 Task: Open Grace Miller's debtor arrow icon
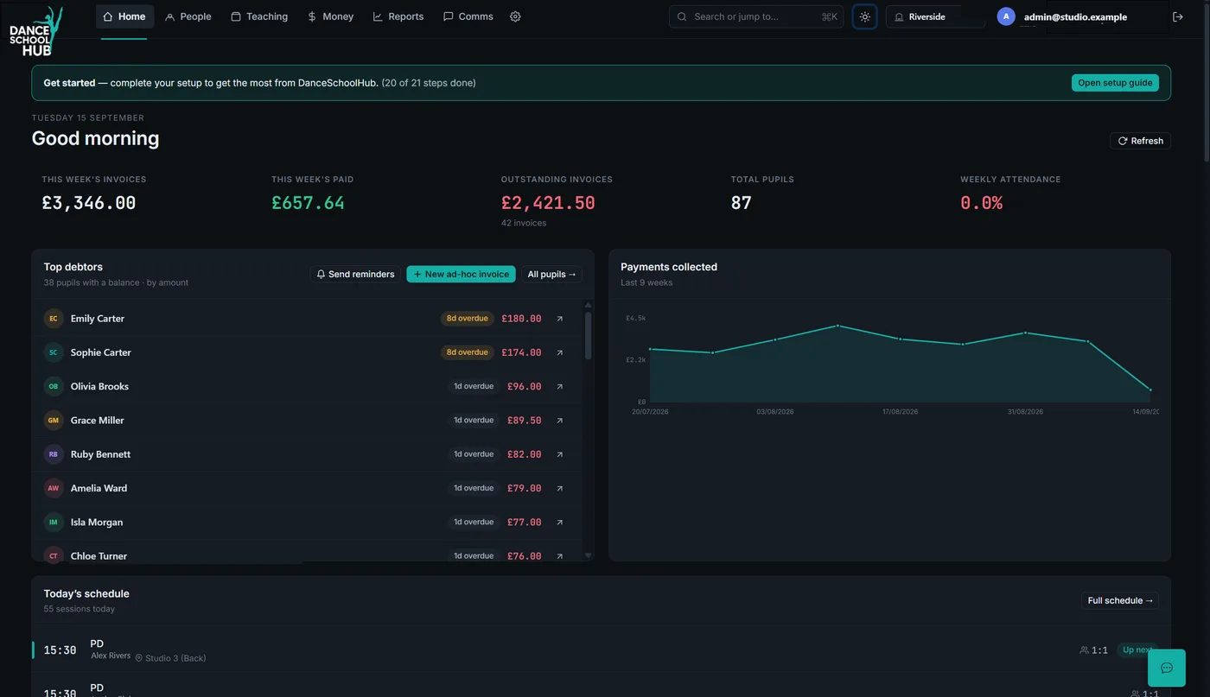(x=559, y=421)
